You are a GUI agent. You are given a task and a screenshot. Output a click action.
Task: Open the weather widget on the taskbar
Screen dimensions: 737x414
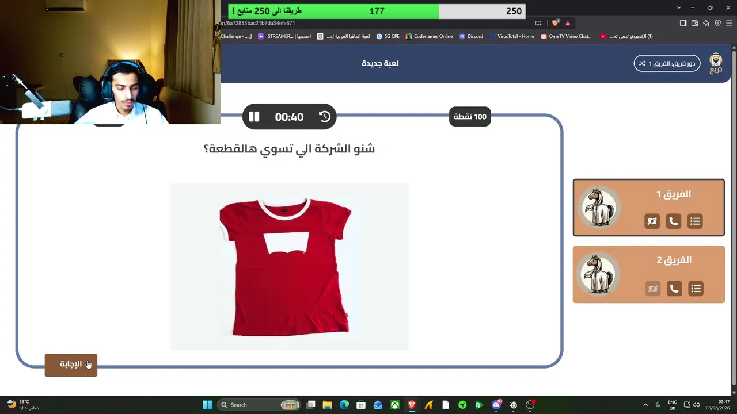click(22, 405)
